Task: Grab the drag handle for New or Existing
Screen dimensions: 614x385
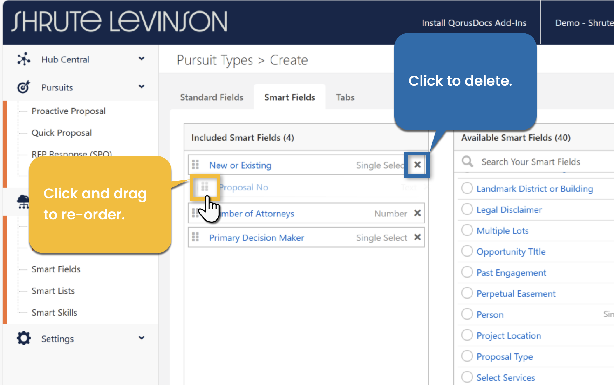Action: [x=196, y=165]
